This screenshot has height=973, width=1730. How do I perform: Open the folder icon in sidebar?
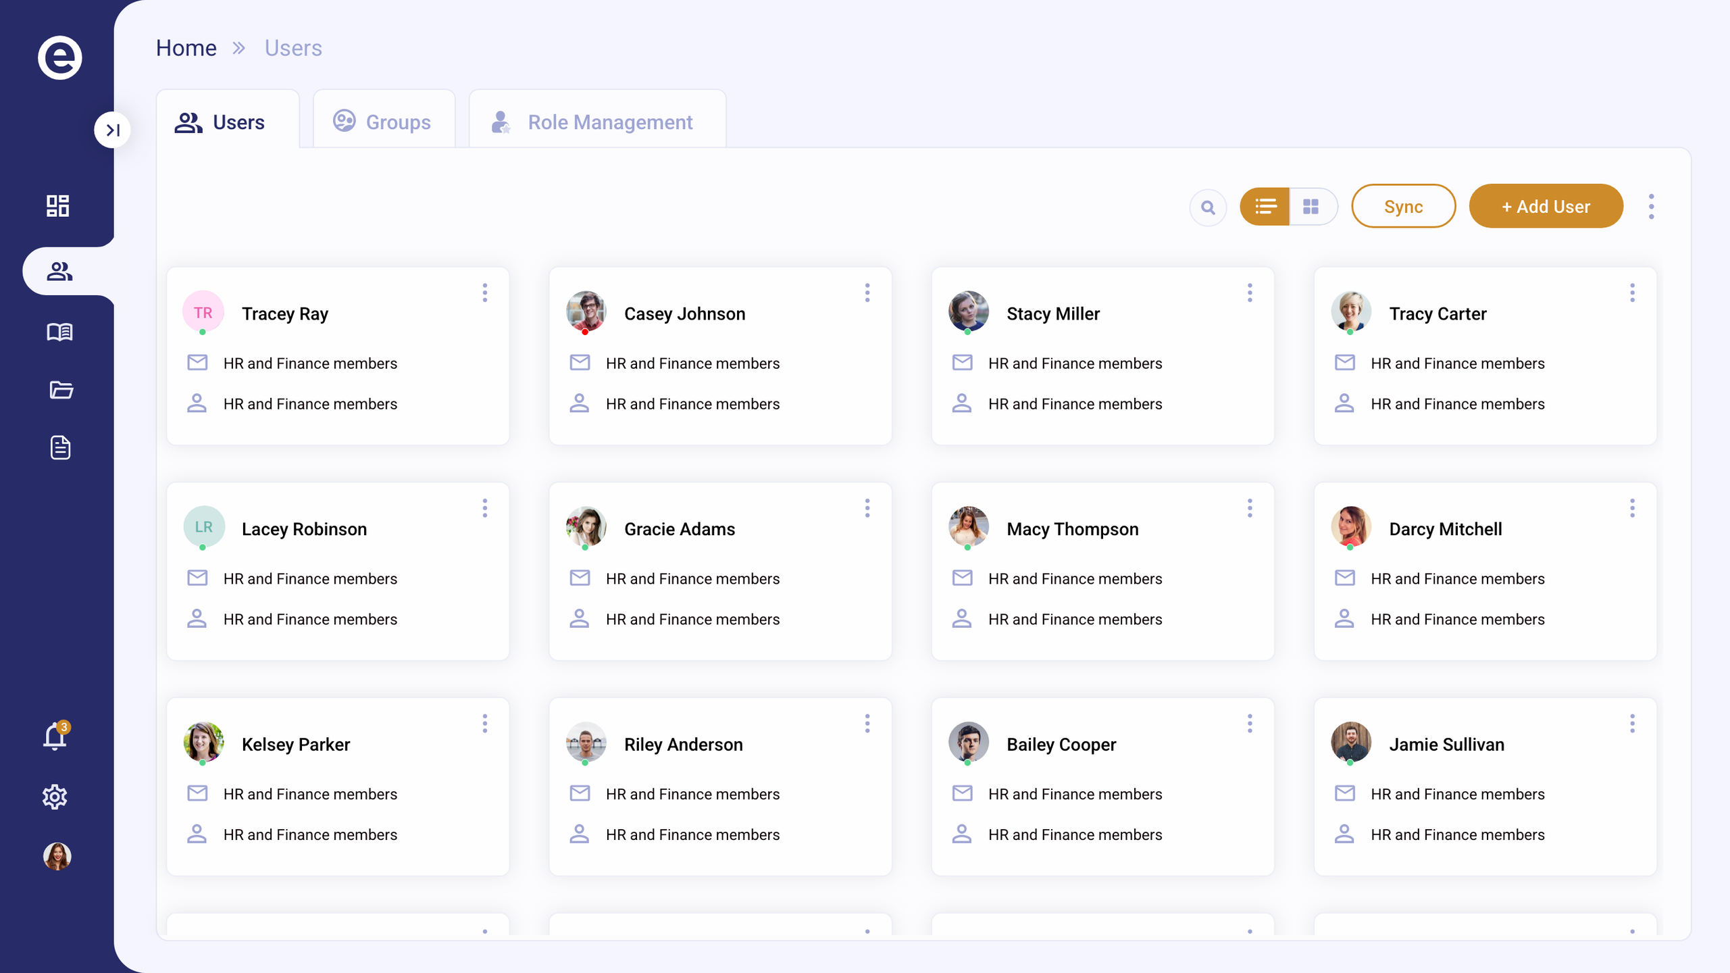tap(61, 390)
